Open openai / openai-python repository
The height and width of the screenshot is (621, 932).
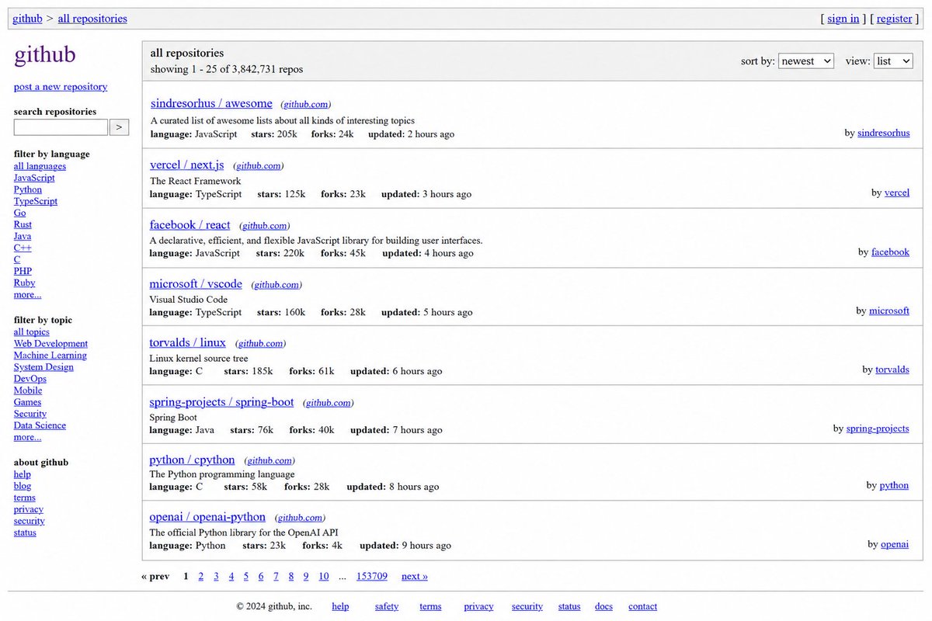pos(207,516)
